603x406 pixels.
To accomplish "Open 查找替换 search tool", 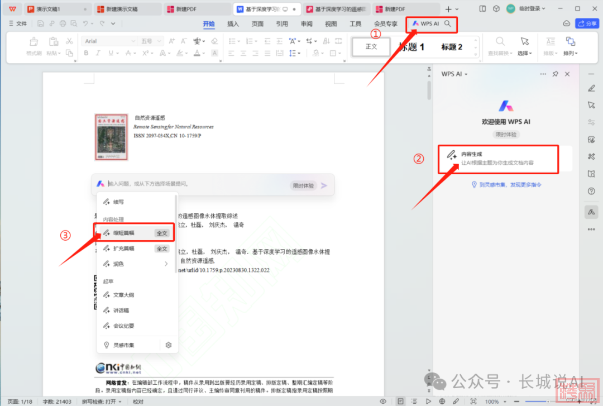I will (500, 42).
